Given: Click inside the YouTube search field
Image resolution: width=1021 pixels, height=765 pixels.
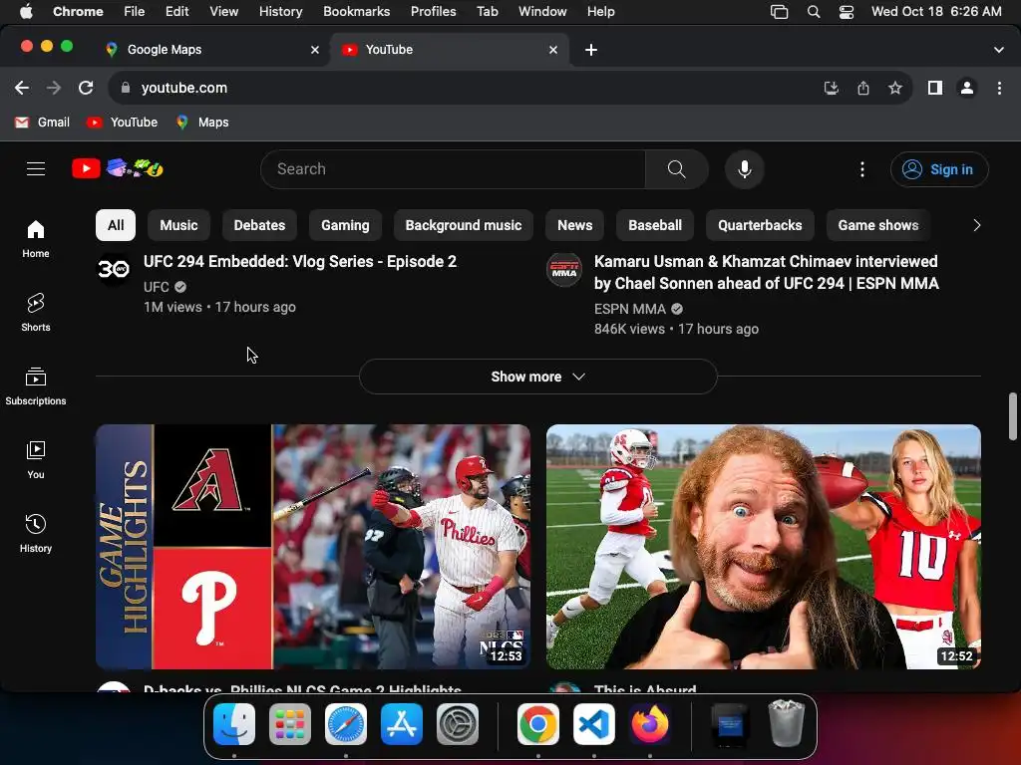Looking at the screenshot, I should click(454, 169).
